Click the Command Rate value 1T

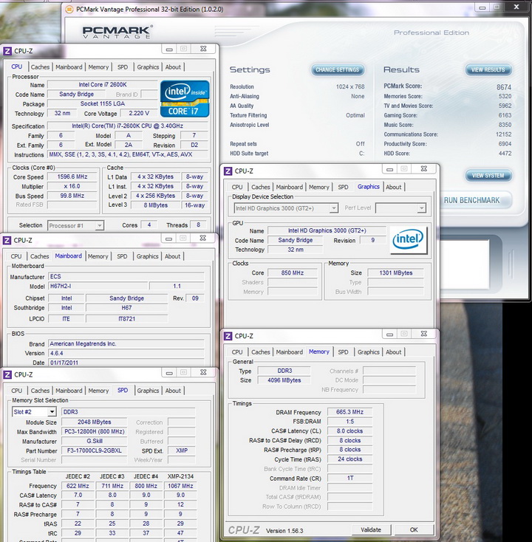(349, 478)
